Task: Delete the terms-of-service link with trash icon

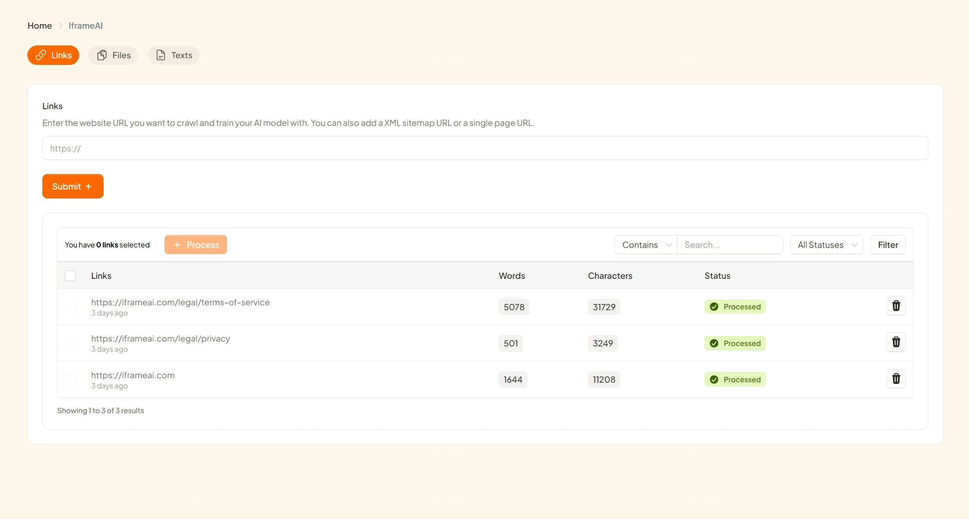Action: coord(896,306)
